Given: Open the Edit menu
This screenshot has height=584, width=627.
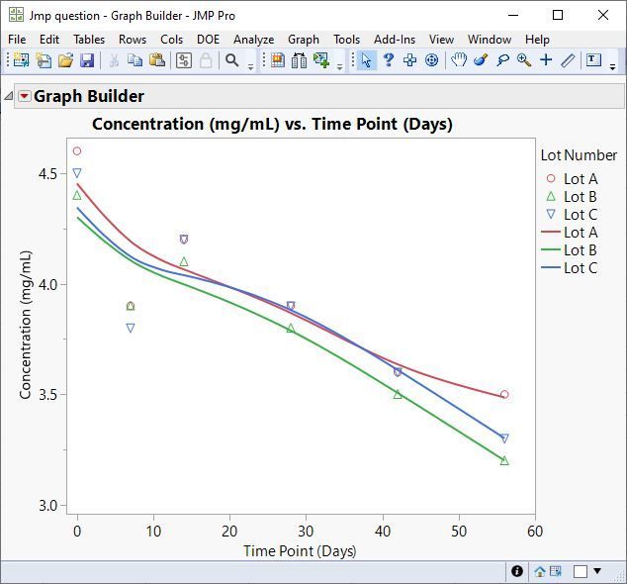Looking at the screenshot, I should (49, 40).
